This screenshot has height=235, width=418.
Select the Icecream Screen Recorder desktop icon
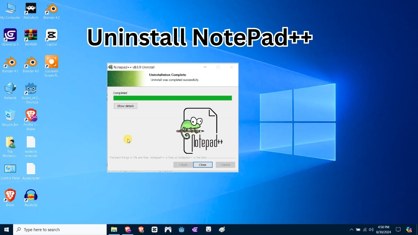[x=51, y=66]
